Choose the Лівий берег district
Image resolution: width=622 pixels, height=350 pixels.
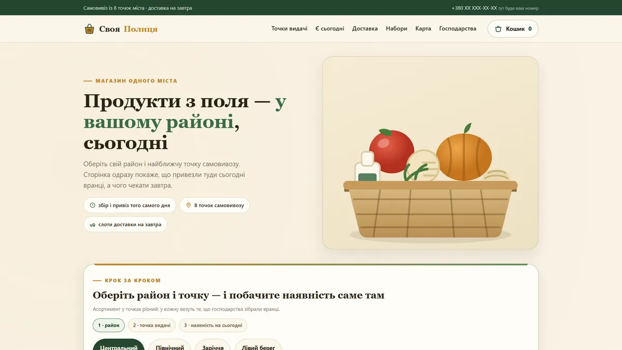coord(258,345)
